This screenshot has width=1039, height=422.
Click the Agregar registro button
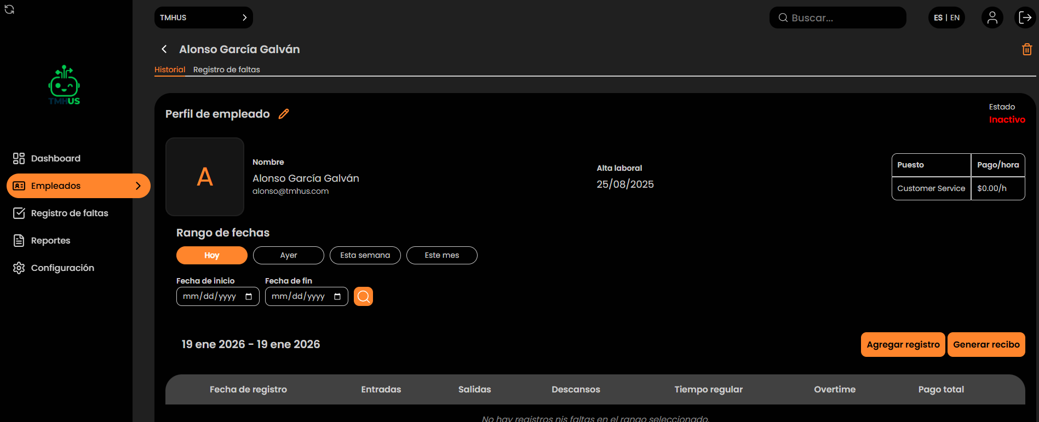click(x=903, y=345)
